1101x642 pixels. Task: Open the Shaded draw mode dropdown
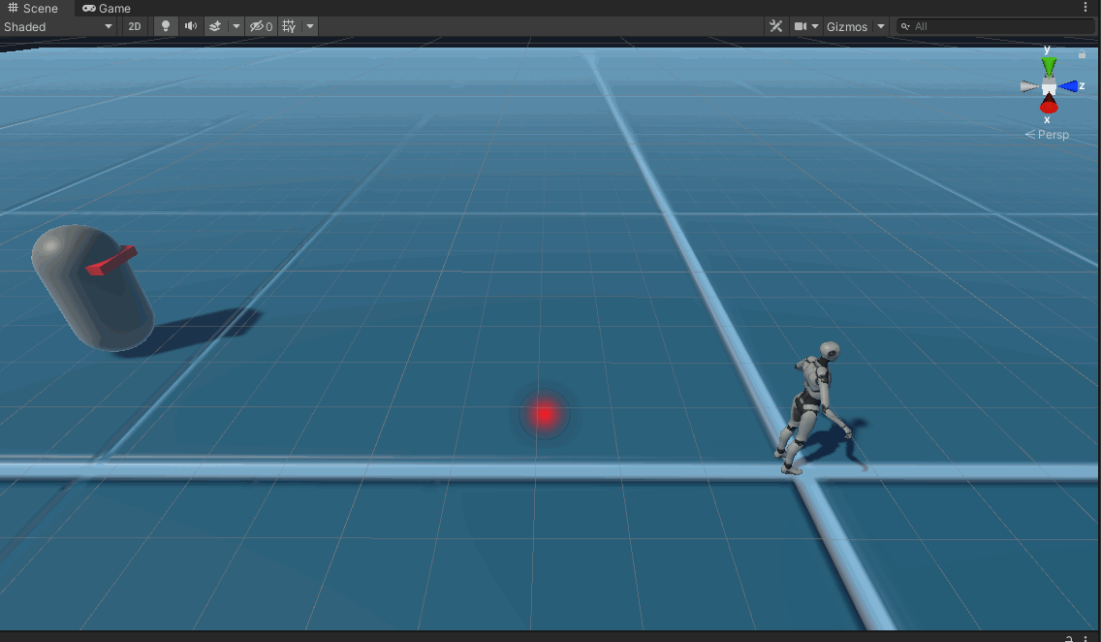tap(58, 27)
